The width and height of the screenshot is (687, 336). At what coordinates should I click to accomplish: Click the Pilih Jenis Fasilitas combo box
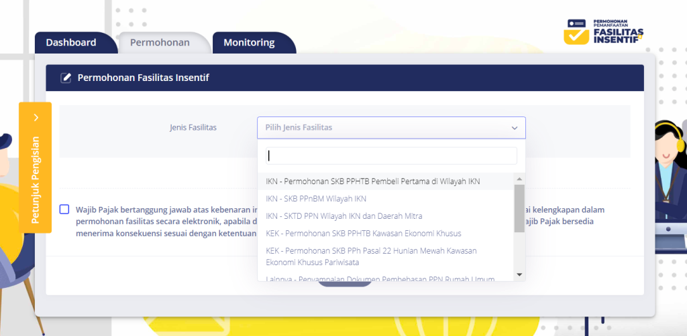tap(382, 127)
